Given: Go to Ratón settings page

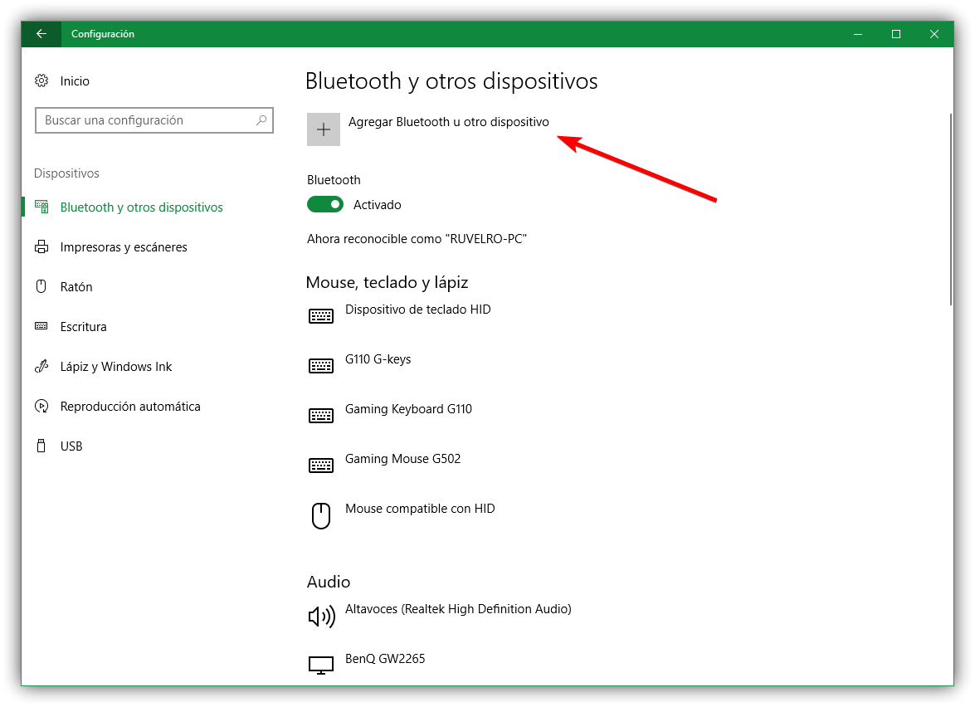Looking at the screenshot, I should [x=76, y=286].
